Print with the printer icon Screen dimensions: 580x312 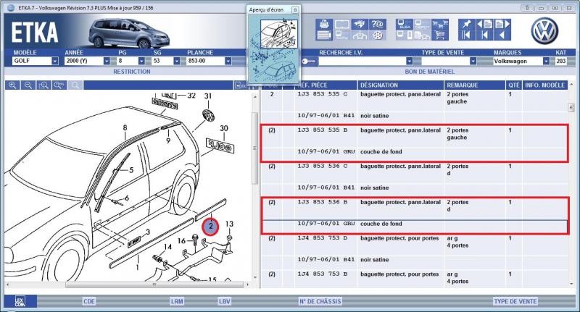point(324,24)
